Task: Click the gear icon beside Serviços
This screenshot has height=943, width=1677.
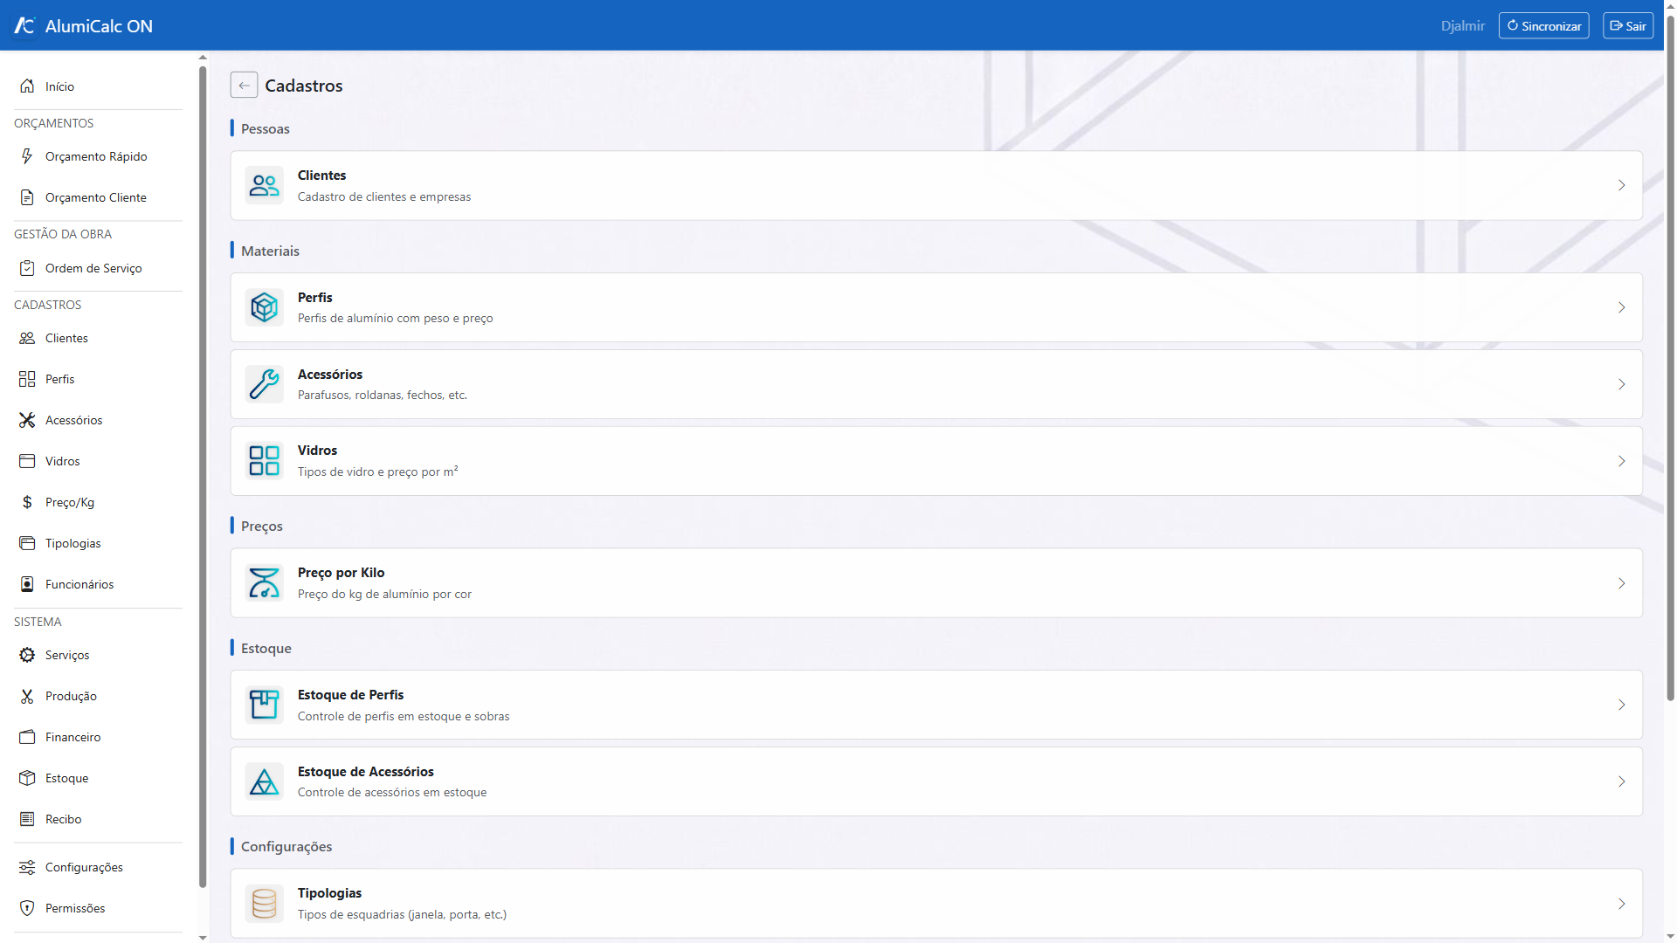Action: (27, 655)
